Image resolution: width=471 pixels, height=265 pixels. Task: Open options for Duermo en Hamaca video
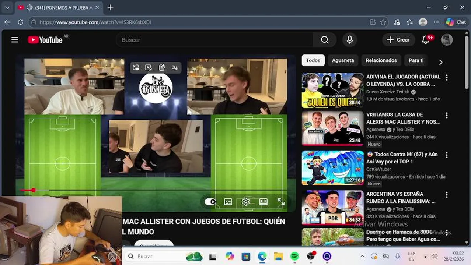tap(447, 233)
